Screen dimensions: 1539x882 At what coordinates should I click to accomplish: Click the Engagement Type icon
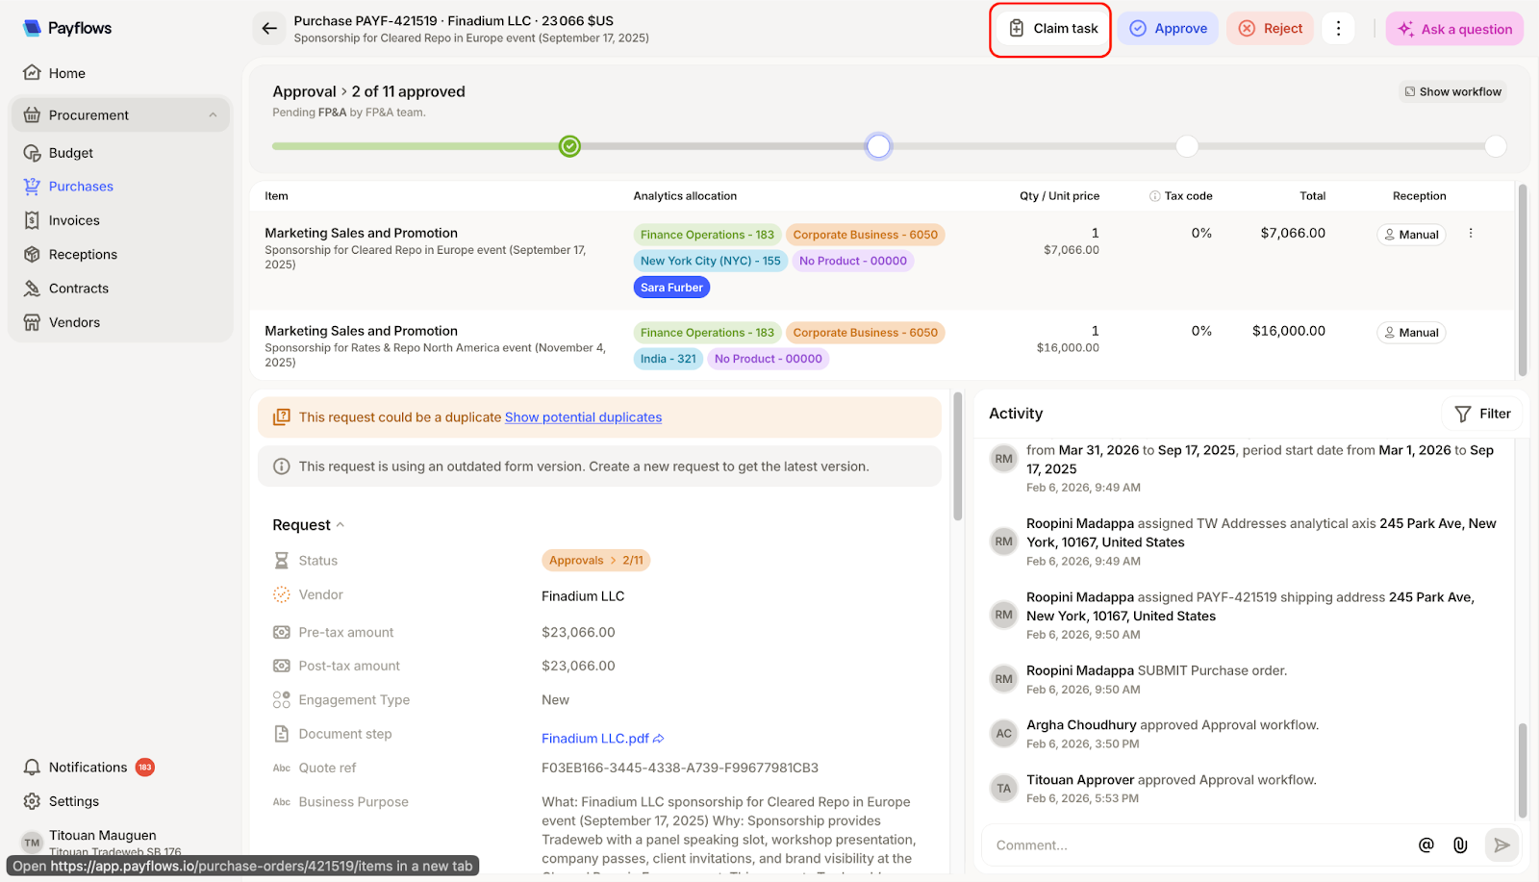(282, 700)
